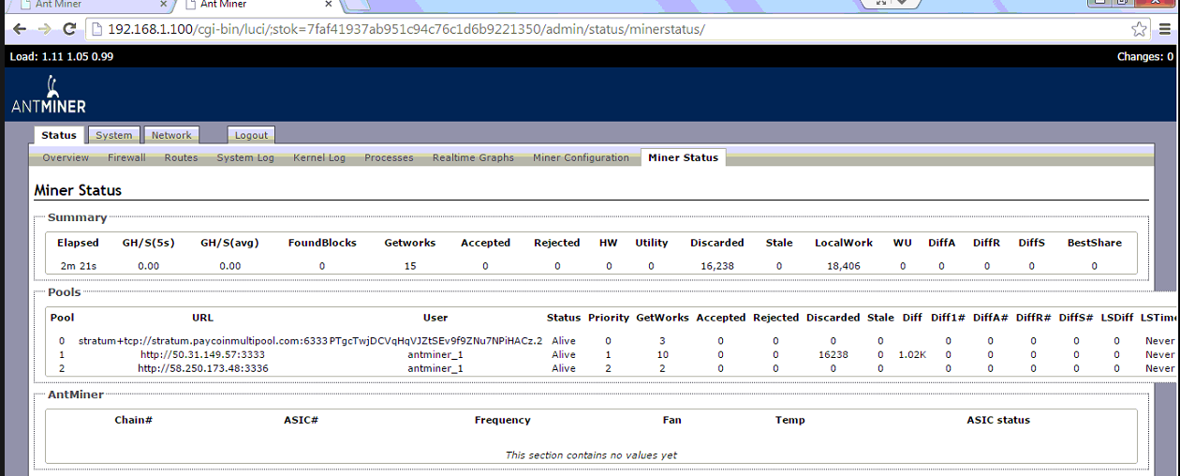Click the Logout tab
Viewport: 1180px width, 476px height.
point(251,136)
